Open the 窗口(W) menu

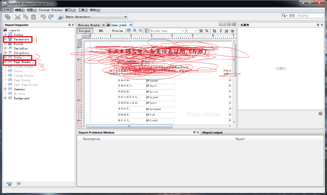pyautogui.click(x=70, y=10)
